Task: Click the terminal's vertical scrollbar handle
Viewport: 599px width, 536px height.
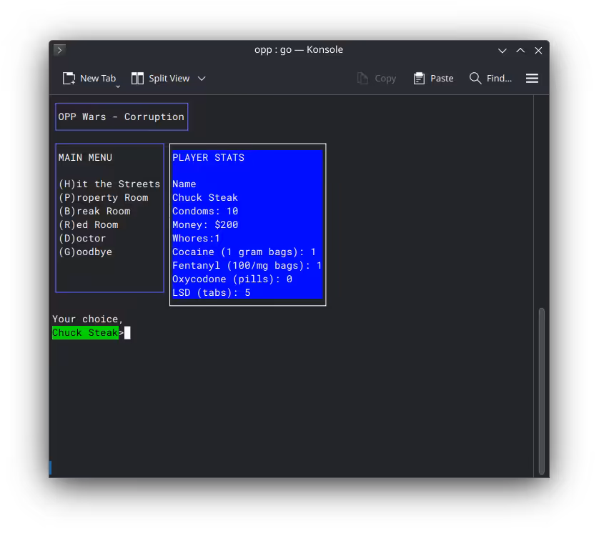Action: coord(541,391)
